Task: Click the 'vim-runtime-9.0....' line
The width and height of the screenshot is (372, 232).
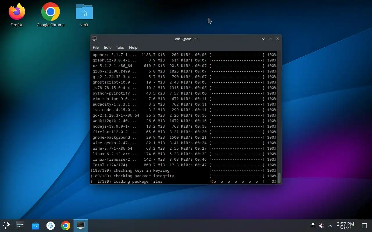Action: click(184, 99)
